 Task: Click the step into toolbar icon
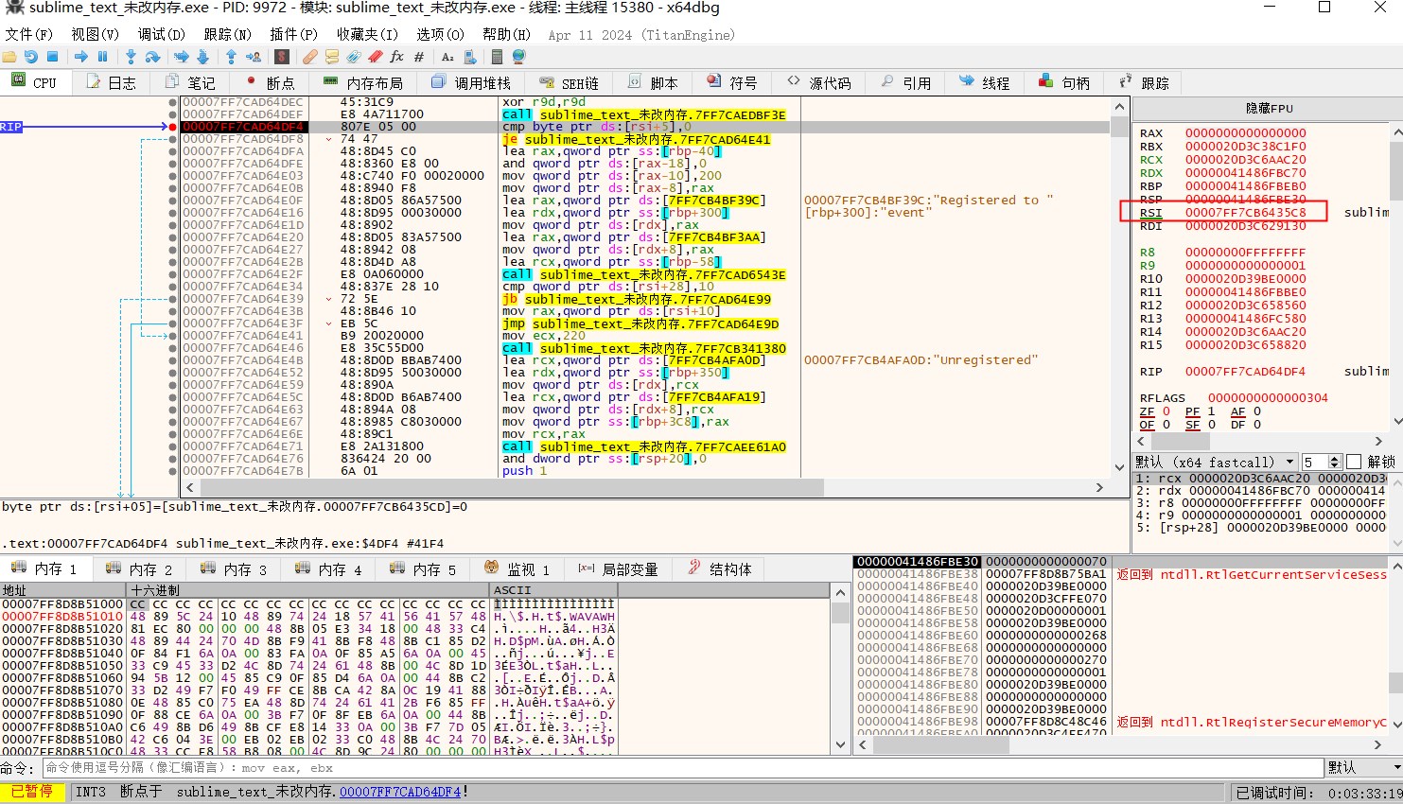point(132,57)
